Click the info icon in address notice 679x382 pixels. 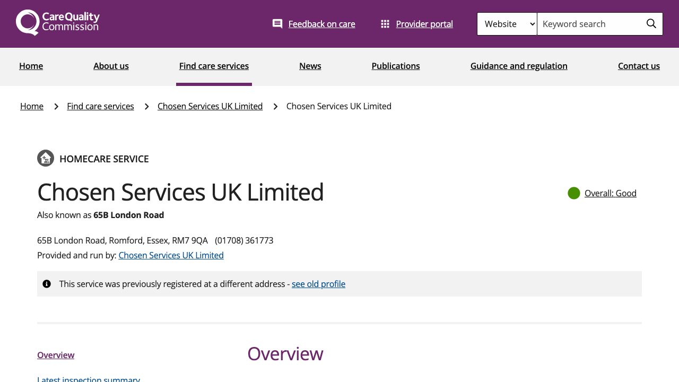click(x=47, y=284)
